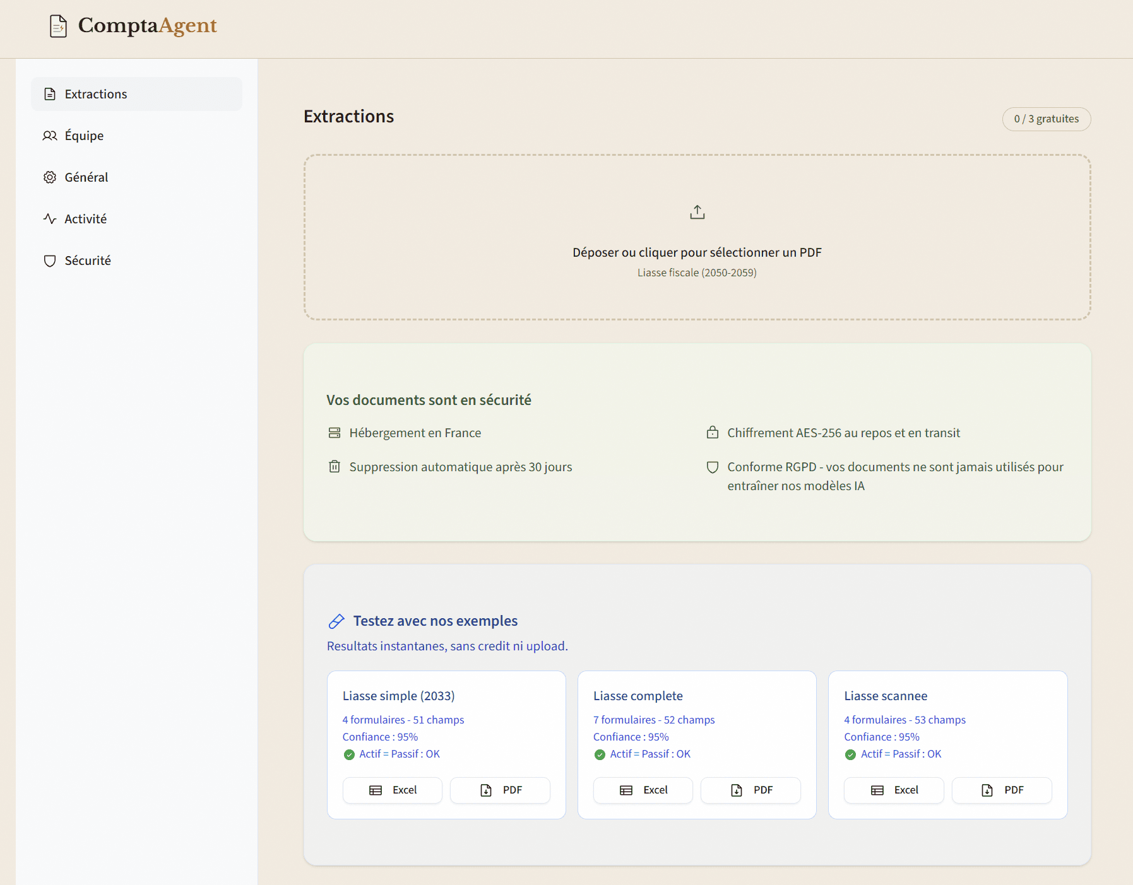The height and width of the screenshot is (885, 1133).
Task: Select the Extractions document icon
Action: [50, 93]
